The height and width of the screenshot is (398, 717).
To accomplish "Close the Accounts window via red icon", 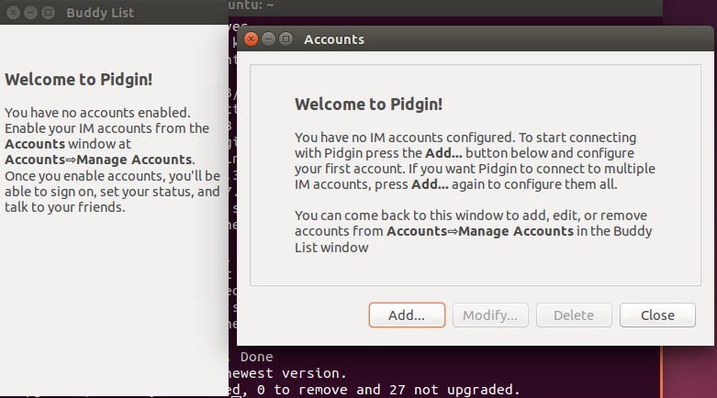I will (x=252, y=39).
